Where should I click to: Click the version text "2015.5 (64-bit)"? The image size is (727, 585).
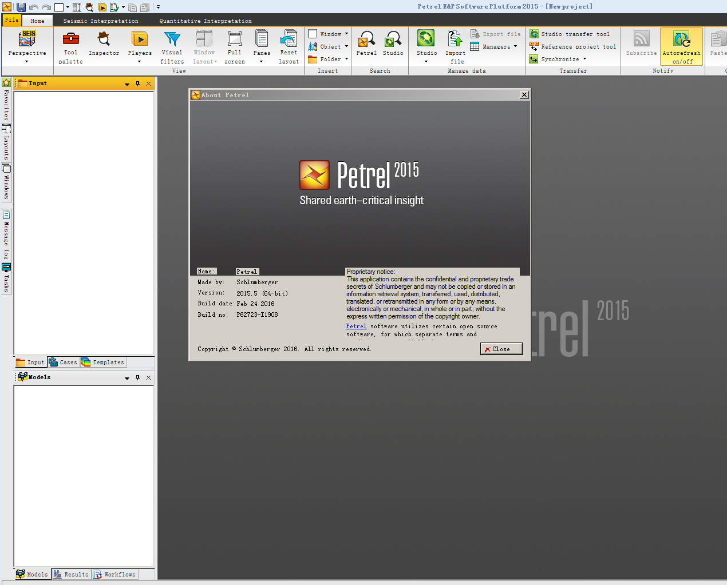coord(262,293)
